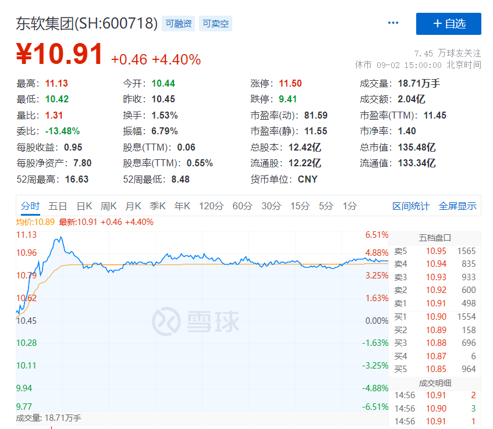493x429 pixels.
Task: Select the 周K candlestick tab
Action: (109, 206)
